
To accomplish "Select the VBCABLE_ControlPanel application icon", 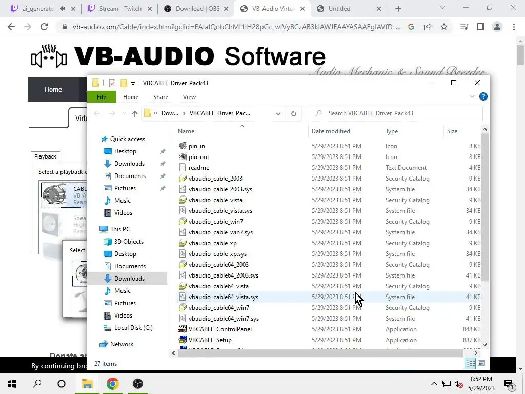I will [x=183, y=329].
